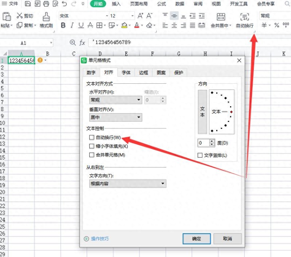Enable 文字竖排(L) checkbox
Image resolution: width=291 pixels, height=257 pixels.
200,155
